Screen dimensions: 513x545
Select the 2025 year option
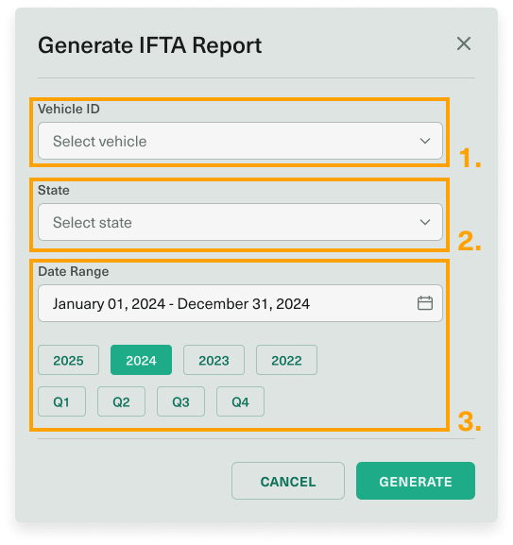[x=68, y=360]
